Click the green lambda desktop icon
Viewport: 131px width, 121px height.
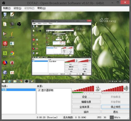tap(5, 53)
